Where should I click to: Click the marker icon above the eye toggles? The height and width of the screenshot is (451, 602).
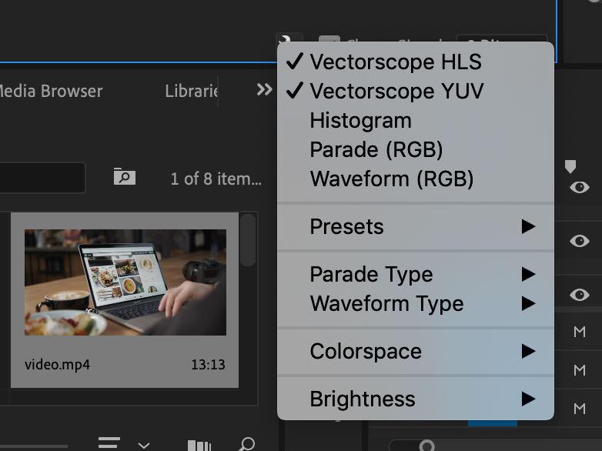[x=570, y=166]
